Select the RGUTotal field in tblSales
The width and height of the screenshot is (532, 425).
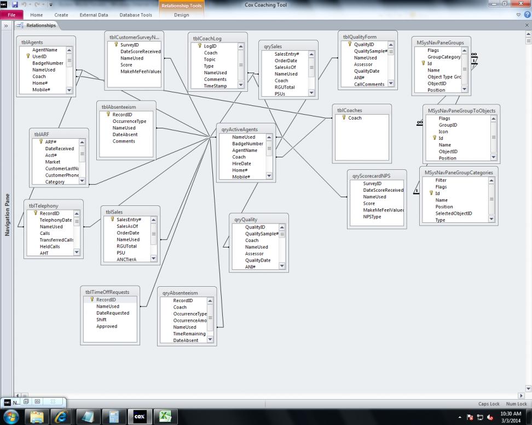(x=126, y=246)
